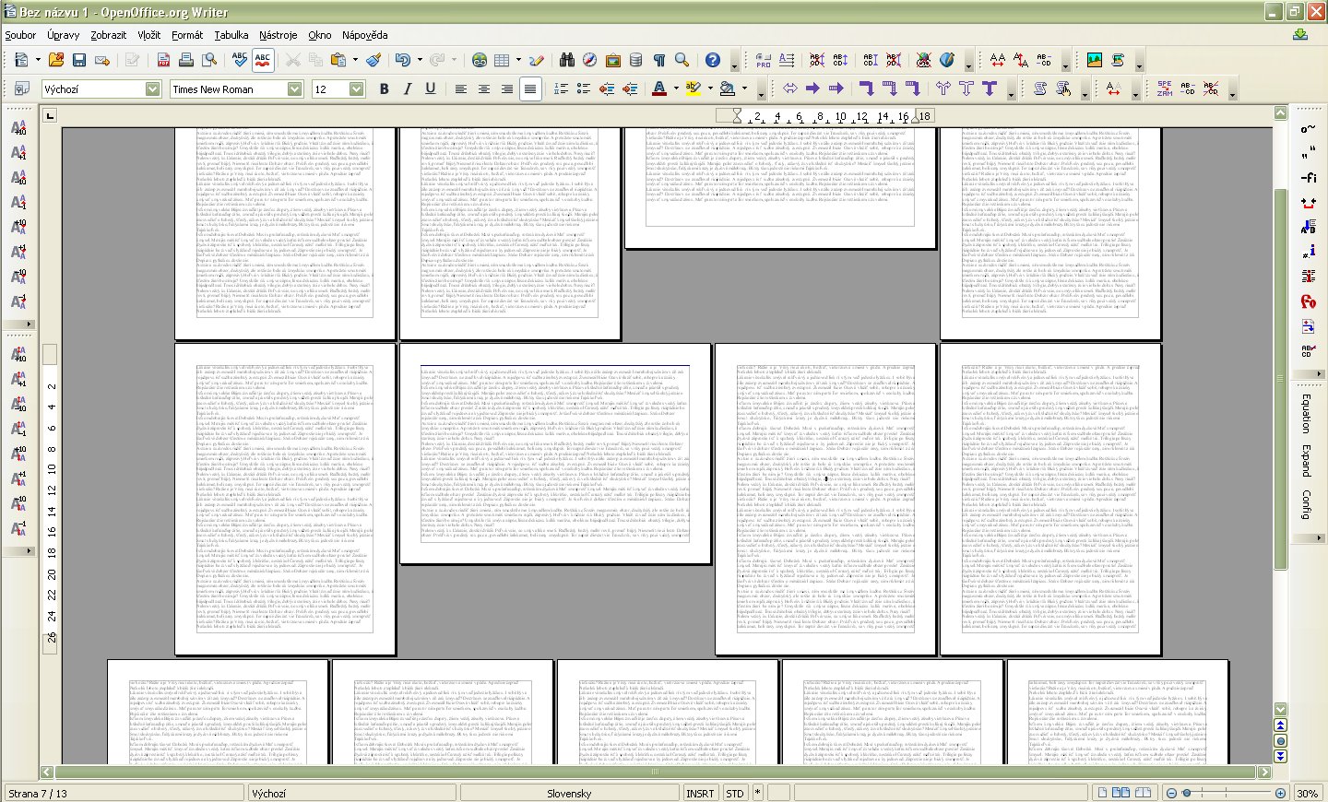Image resolution: width=1328 pixels, height=802 pixels.
Task: Open the Nápověda menu
Action: (x=365, y=35)
